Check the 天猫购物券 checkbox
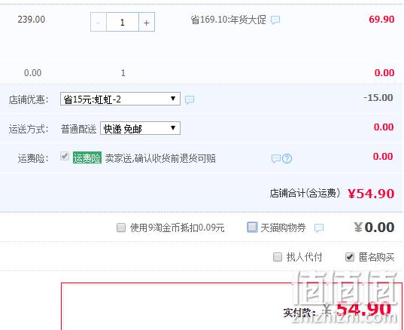 pos(252,228)
